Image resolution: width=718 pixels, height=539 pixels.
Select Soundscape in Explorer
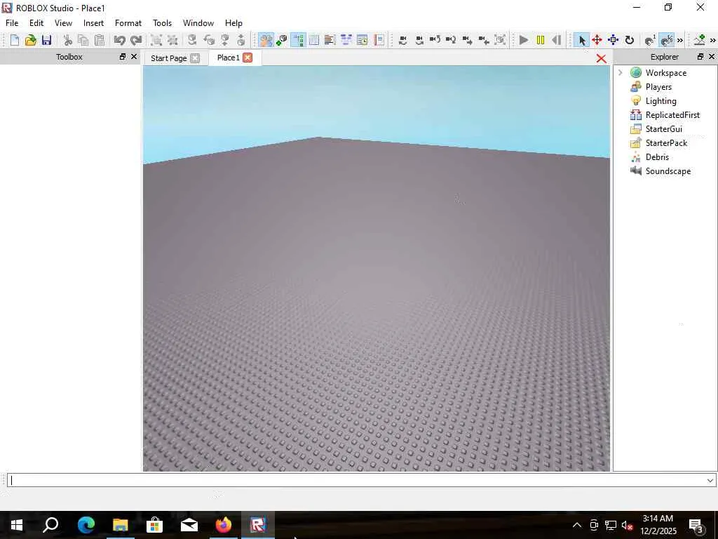pyautogui.click(x=668, y=171)
